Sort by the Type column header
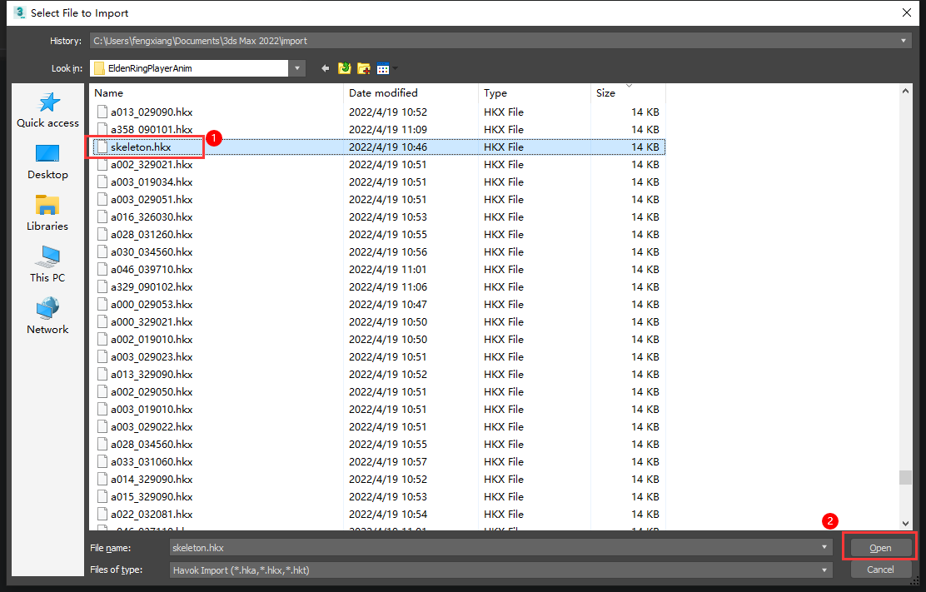This screenshot has height=592, width=926. click(495, 93)
